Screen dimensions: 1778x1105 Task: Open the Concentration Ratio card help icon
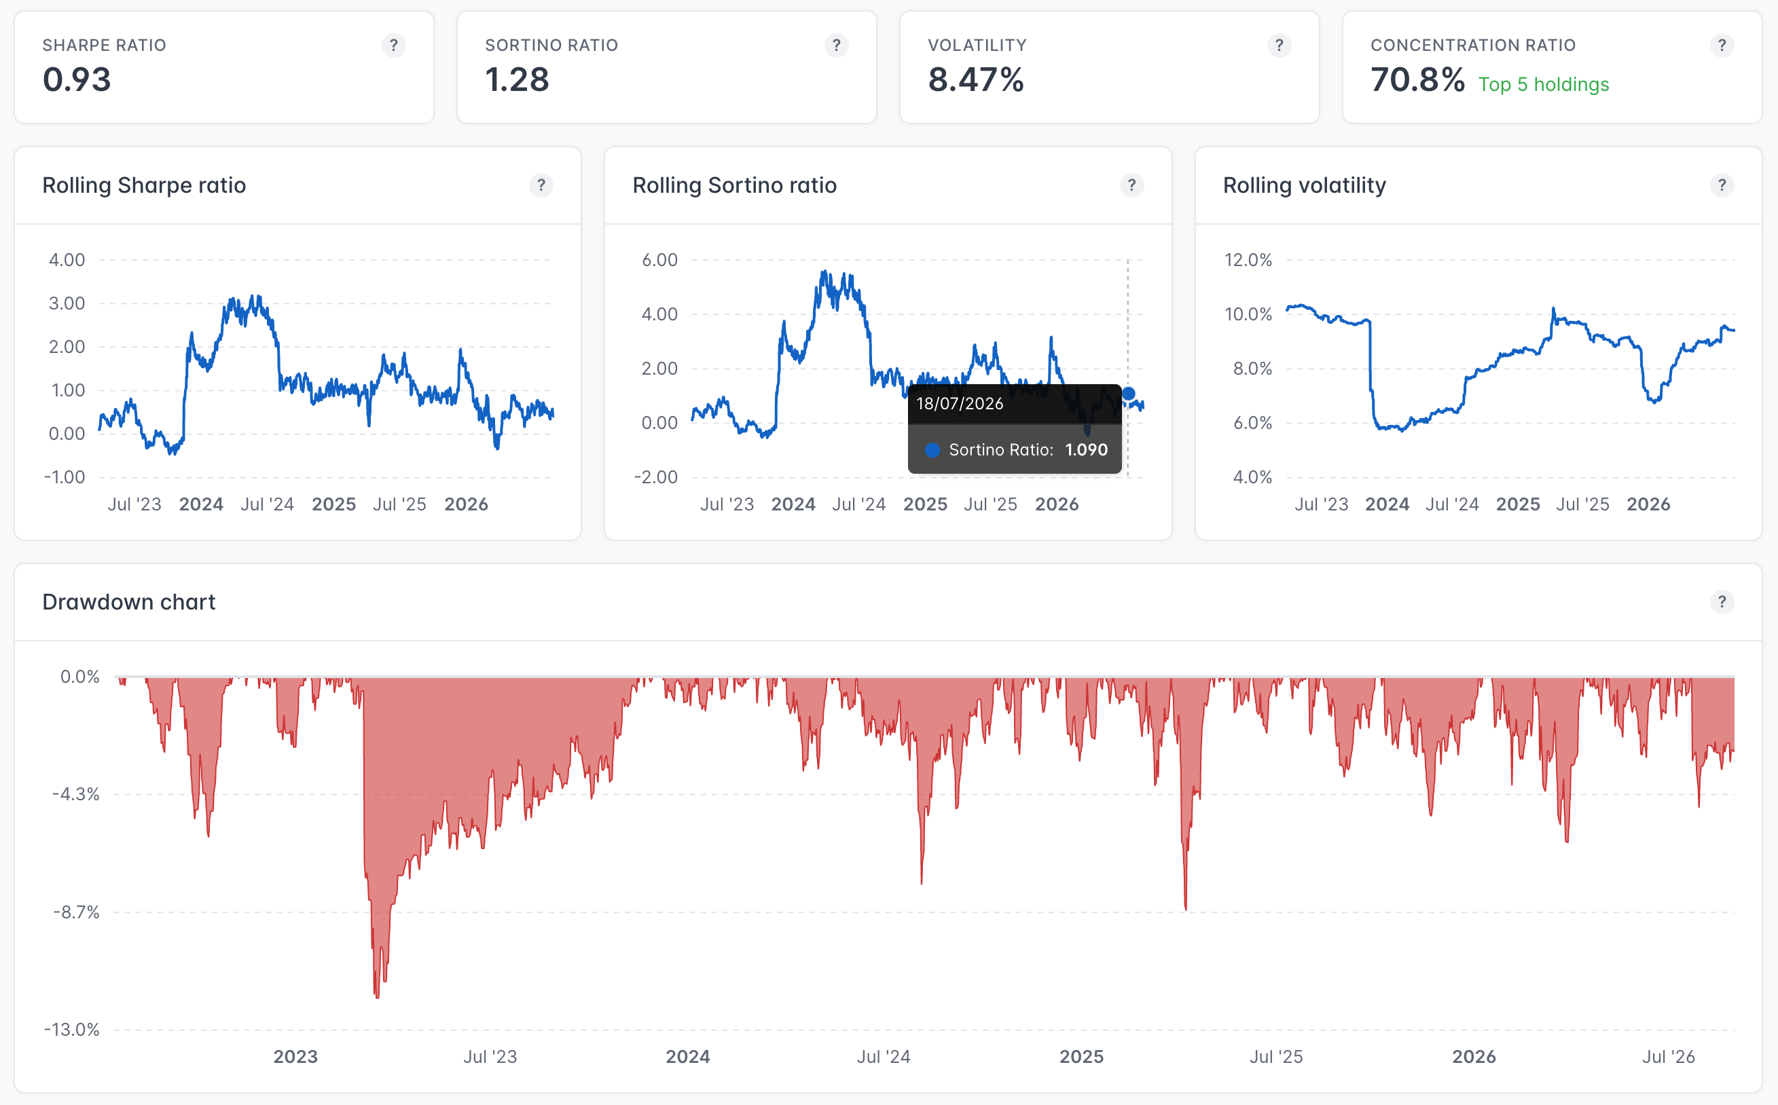pos(1722,45)
